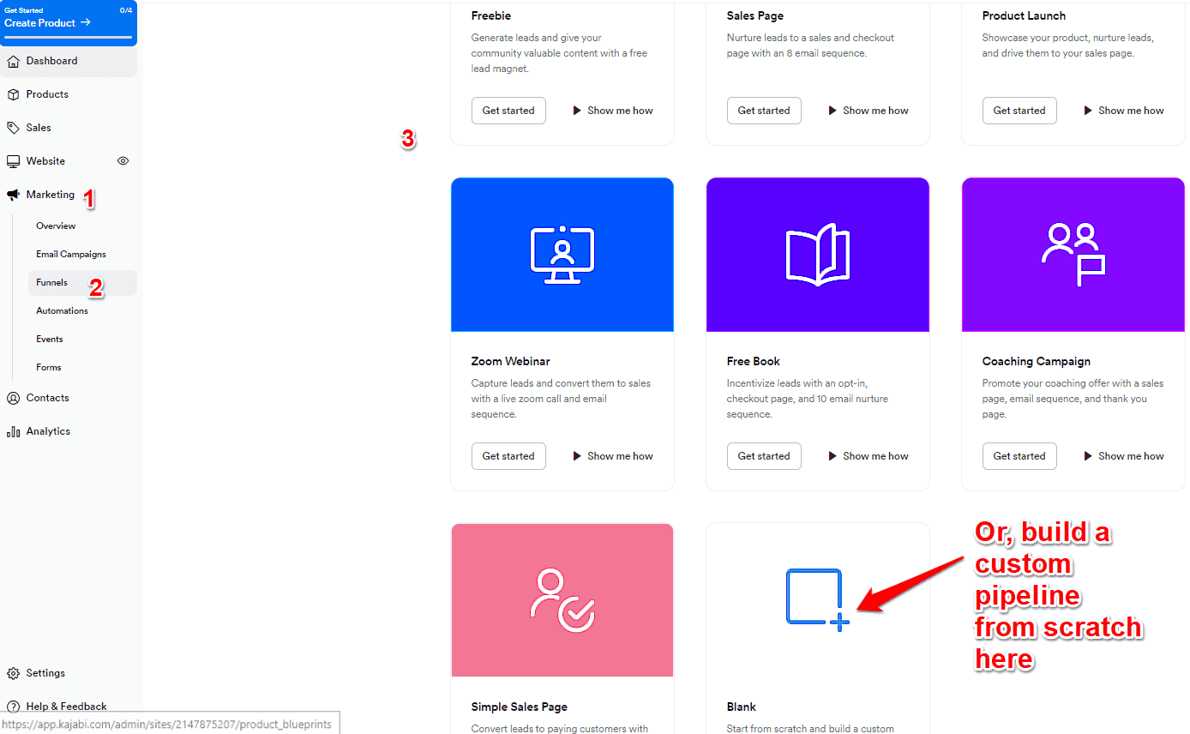The image size is (1190, 734).
Task: View Analytics with the bar-chart icon
Action: tap(14, 430)
